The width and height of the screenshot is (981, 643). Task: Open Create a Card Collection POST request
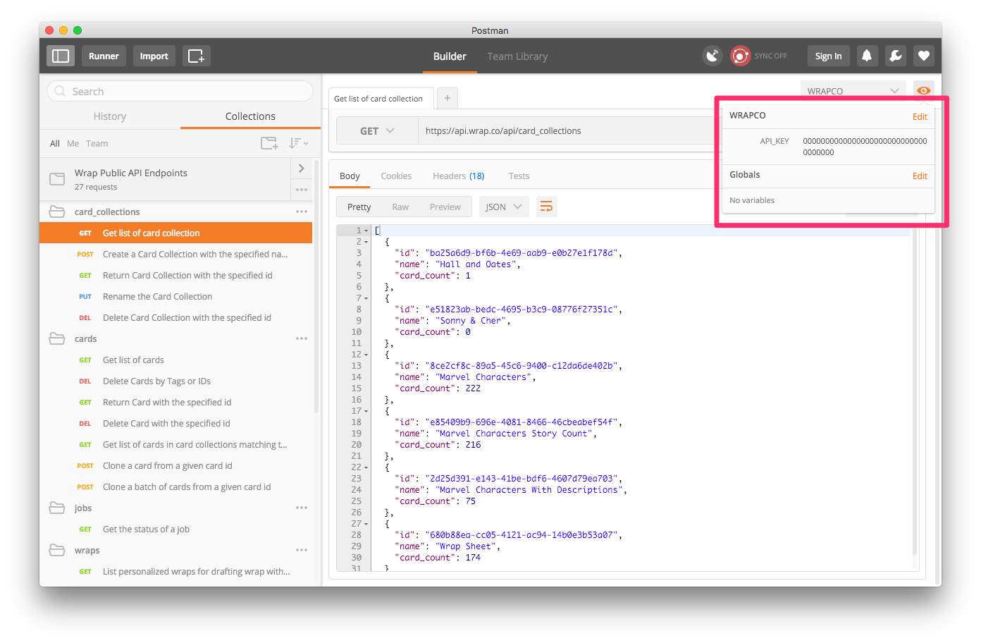175,254
